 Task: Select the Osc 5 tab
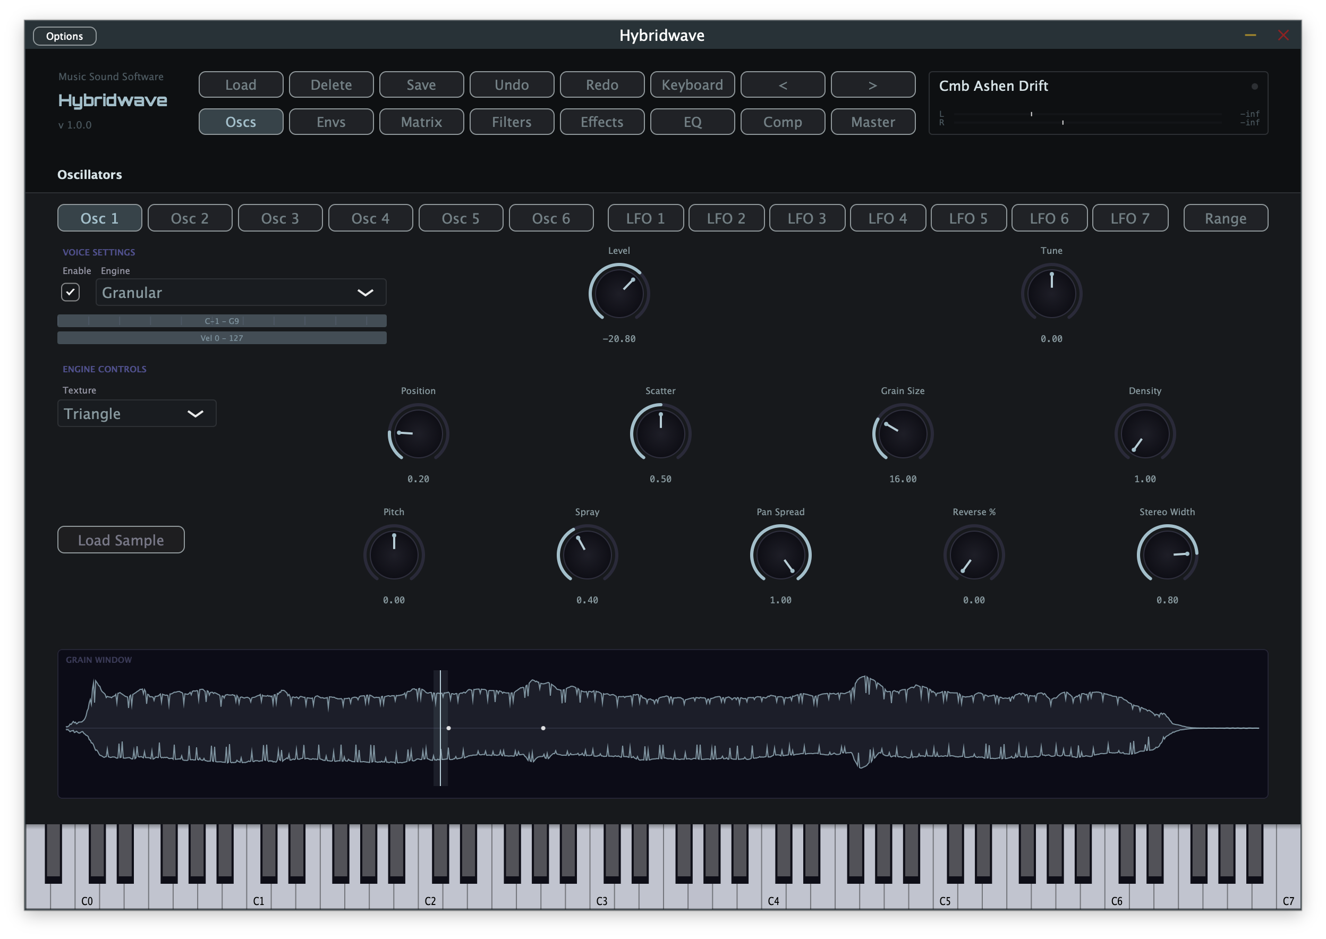click(x=460, y=217)
